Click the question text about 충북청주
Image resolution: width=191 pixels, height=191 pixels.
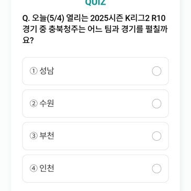coord(95,29)
